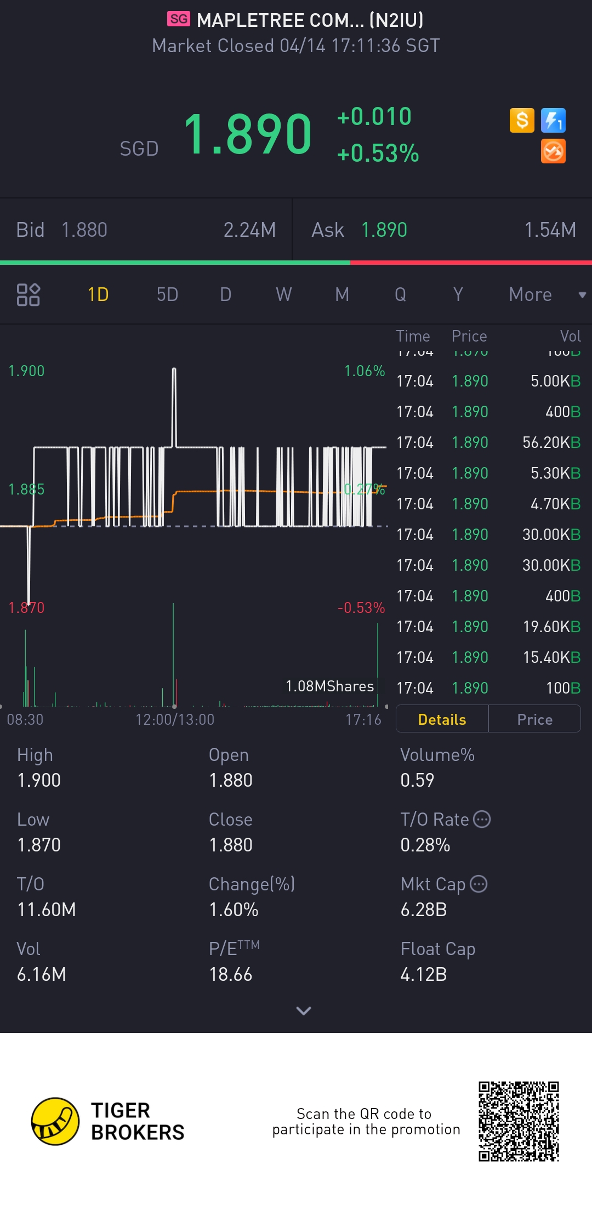This screenshot has height=1210, width=592.
Task: Tap the 4.70K tick trade row
Action: [488, 504]
